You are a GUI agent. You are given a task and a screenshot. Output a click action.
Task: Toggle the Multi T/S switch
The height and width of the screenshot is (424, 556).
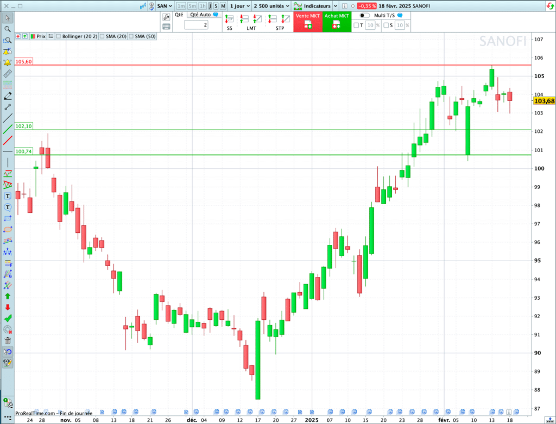pos(364,15)
